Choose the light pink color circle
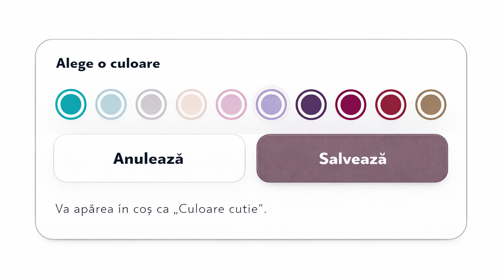The width and height of the screenshot is (502, 279). [x=231, y=104]
